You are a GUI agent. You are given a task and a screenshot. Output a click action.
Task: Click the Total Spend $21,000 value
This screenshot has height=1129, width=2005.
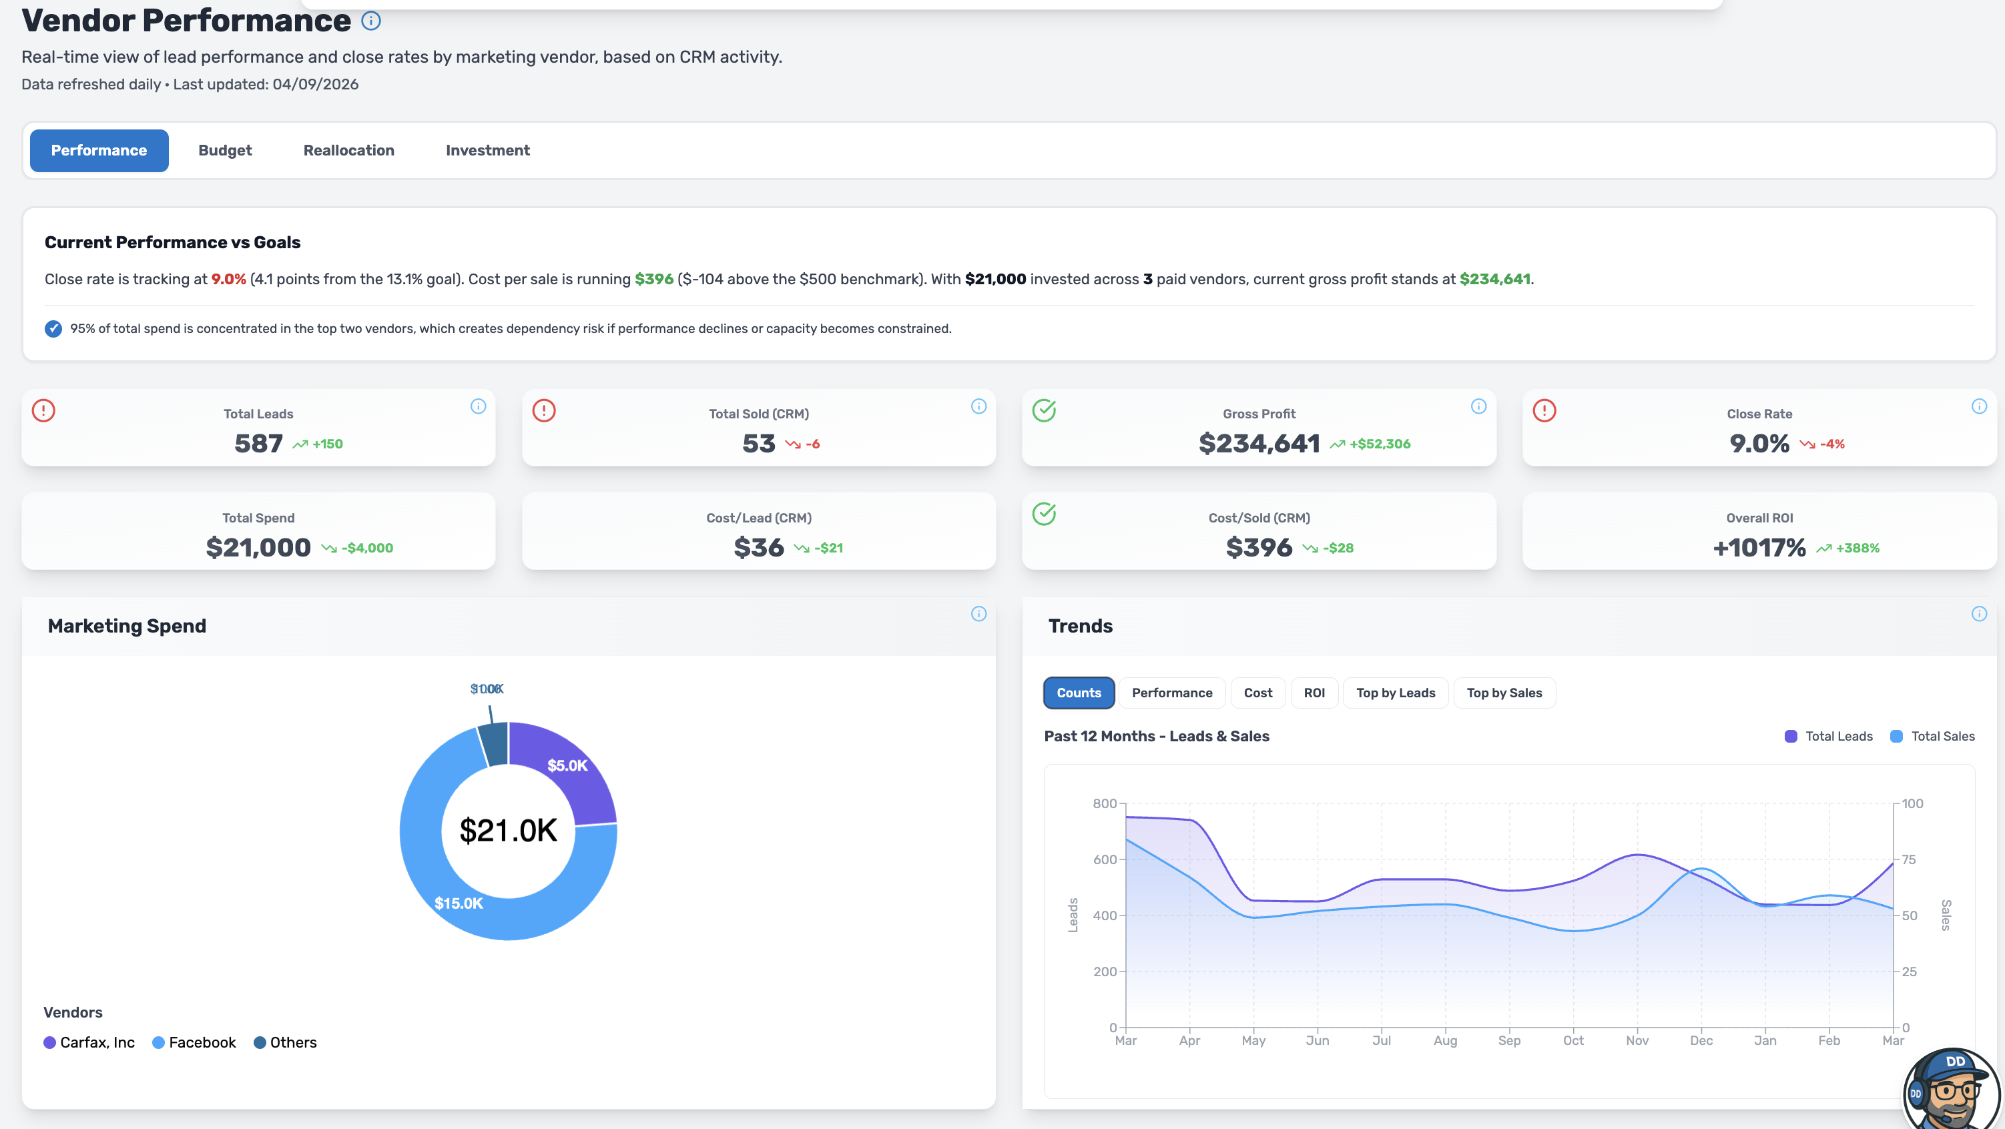pos(258,548)
